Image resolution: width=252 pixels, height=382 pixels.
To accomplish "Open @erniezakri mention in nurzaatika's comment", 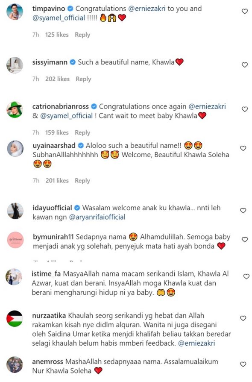I will [196, 343].
